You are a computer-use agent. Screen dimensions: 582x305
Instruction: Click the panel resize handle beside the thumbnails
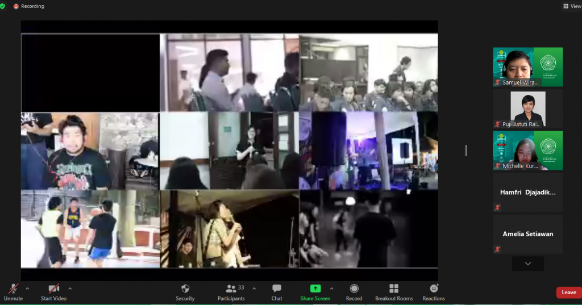coord(465,150)
